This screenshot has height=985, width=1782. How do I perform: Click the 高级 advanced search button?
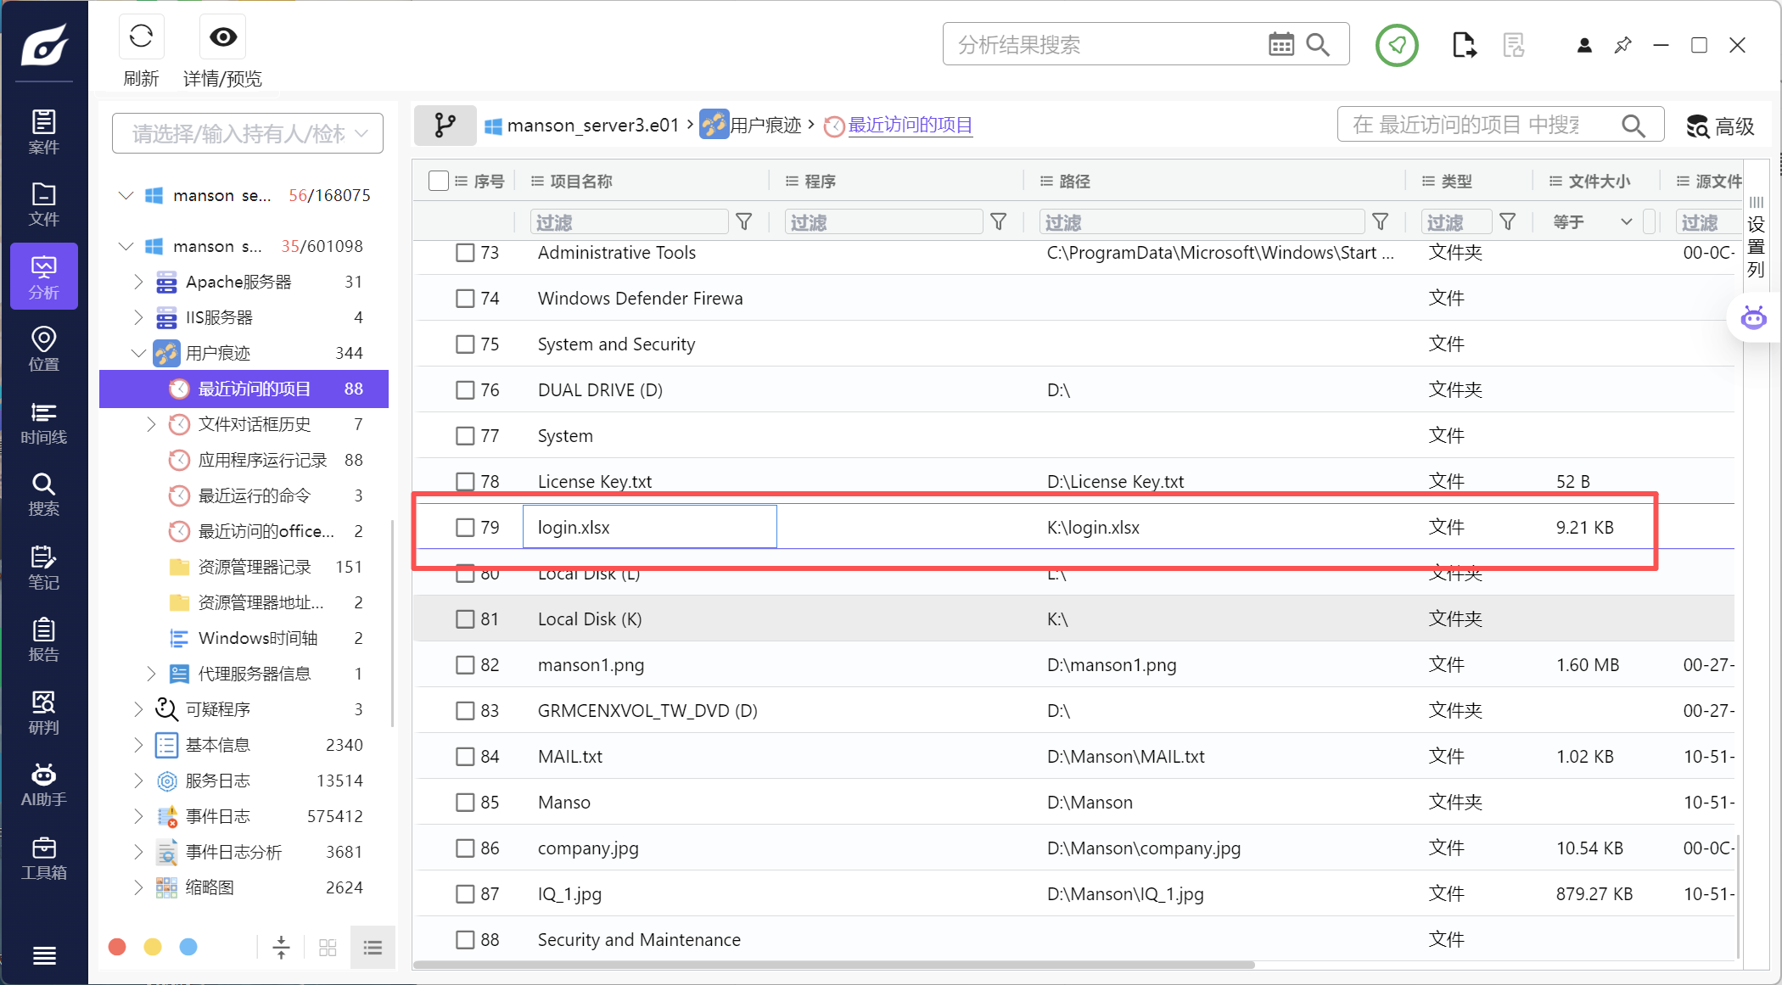pos(1720,126)
